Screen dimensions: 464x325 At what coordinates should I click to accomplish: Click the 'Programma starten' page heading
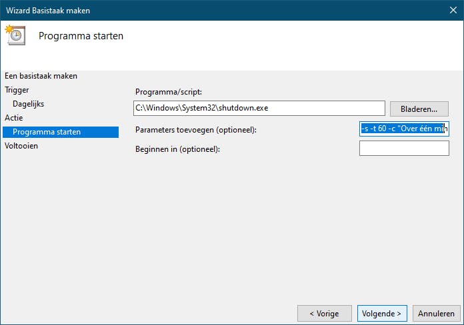click(81, 36)
